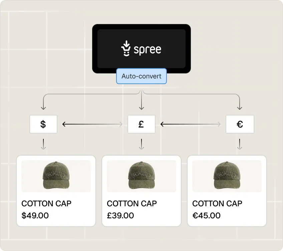Click down arrow below dollar box
Screen dimensions: 283x251
pyautogui.click(x=43, y=144)
